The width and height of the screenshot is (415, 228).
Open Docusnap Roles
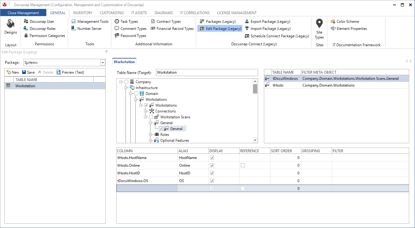[40, 29]
